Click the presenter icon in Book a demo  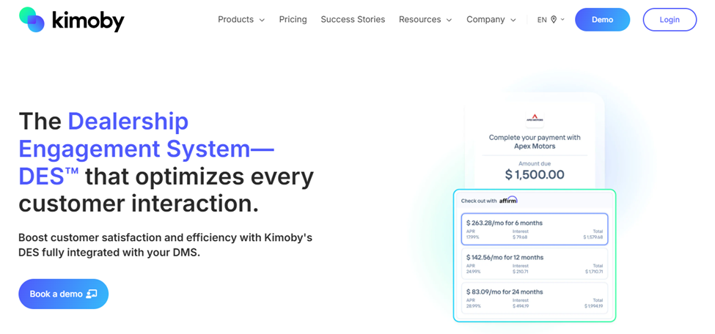pyautogui.click(x=92, y=294)
